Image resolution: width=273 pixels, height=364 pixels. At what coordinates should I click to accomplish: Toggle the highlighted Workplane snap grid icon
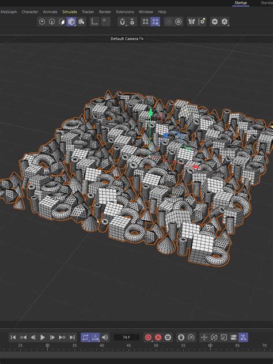tap(155, 22)
